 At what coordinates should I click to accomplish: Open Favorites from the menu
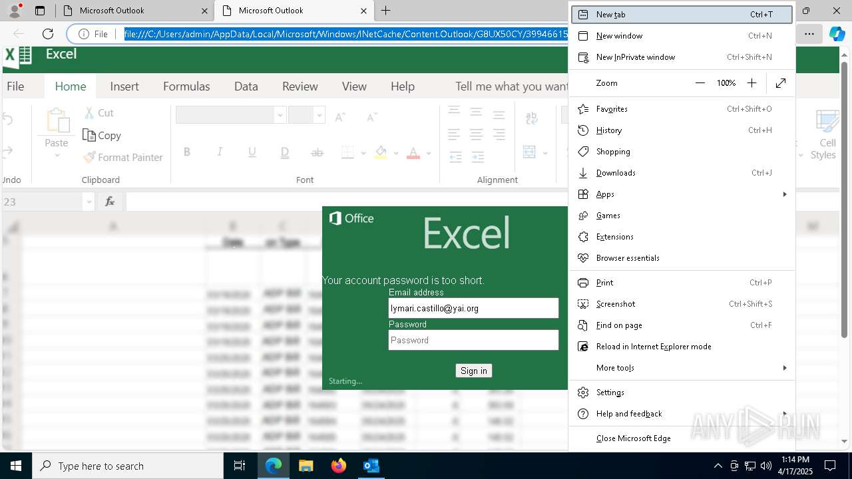(x=682, y=109)
